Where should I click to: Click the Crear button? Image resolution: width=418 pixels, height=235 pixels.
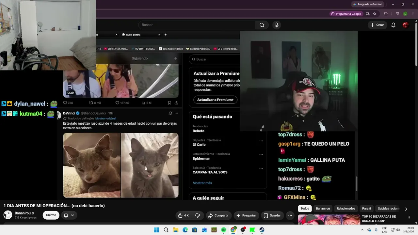[377, 25]
